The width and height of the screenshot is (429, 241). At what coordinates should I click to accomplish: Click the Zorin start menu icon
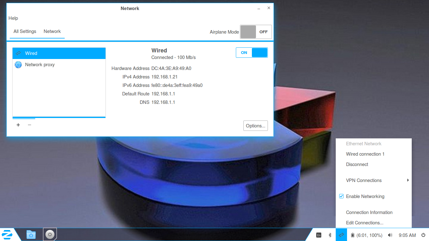(7, 234)
